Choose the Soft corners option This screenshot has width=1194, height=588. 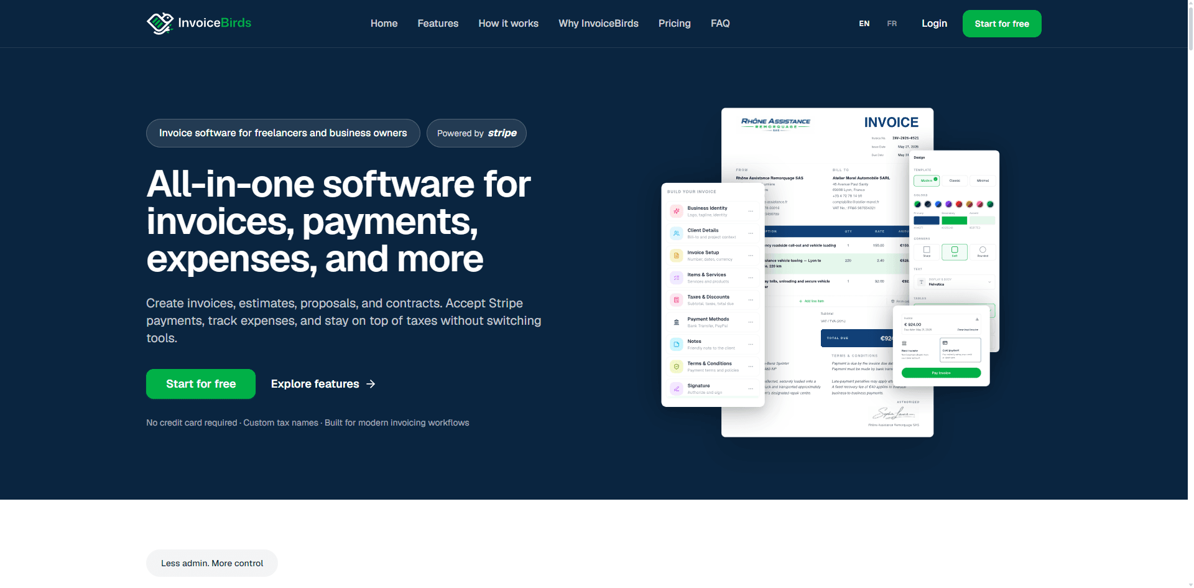[x=955, y=251]
